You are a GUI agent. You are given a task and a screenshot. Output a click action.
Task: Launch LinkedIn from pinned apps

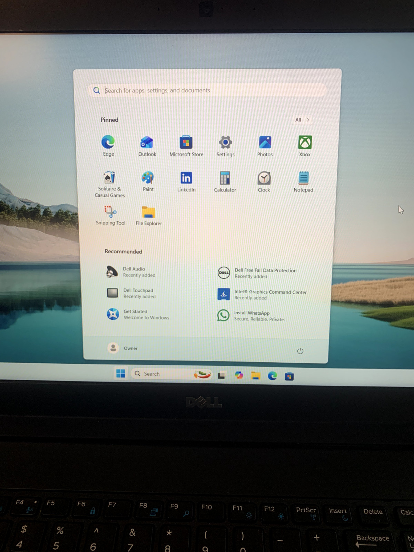coord(186,182)
